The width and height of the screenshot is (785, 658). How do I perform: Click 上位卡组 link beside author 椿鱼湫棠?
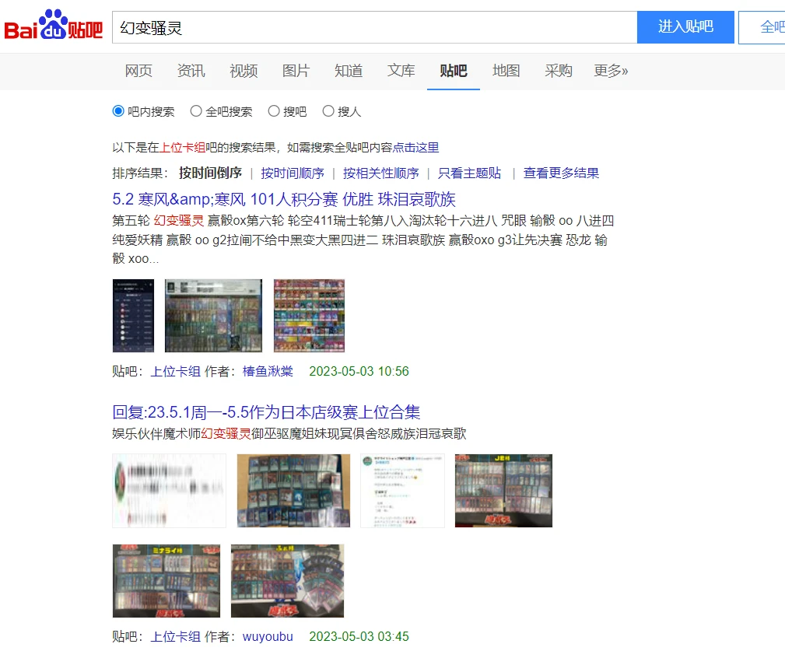click(x=176, y=371)
